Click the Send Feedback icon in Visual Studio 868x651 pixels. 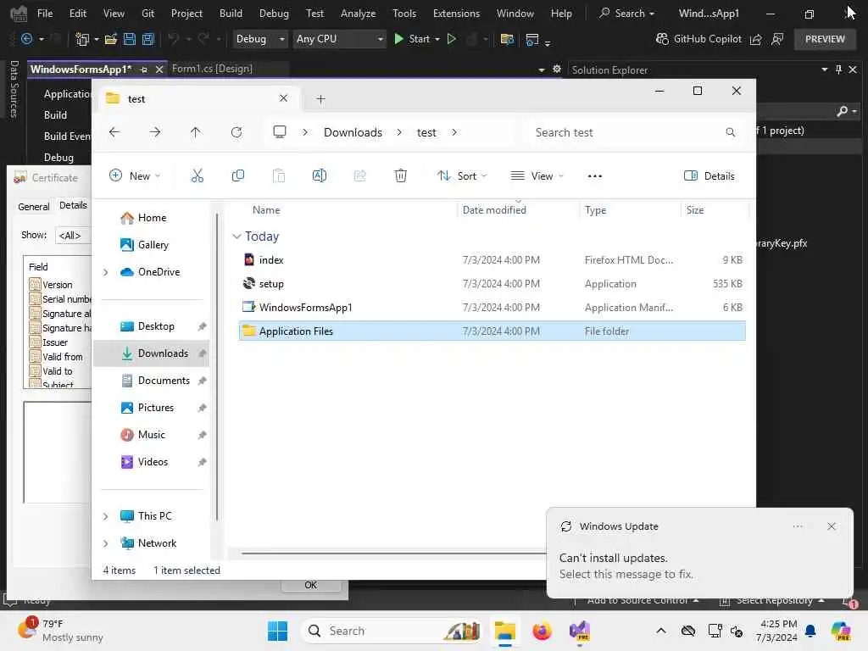coord(777,39)
